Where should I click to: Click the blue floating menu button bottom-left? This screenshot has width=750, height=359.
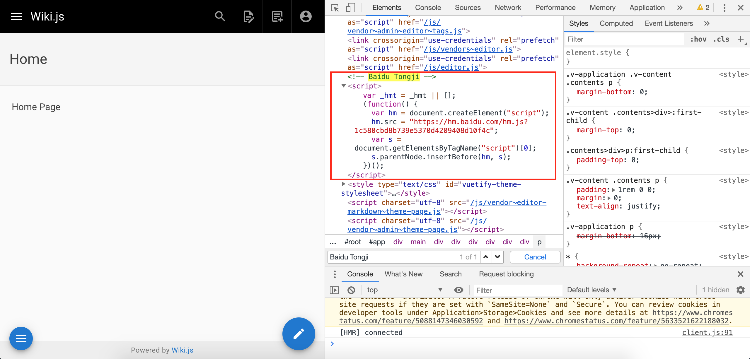point(21,339)
